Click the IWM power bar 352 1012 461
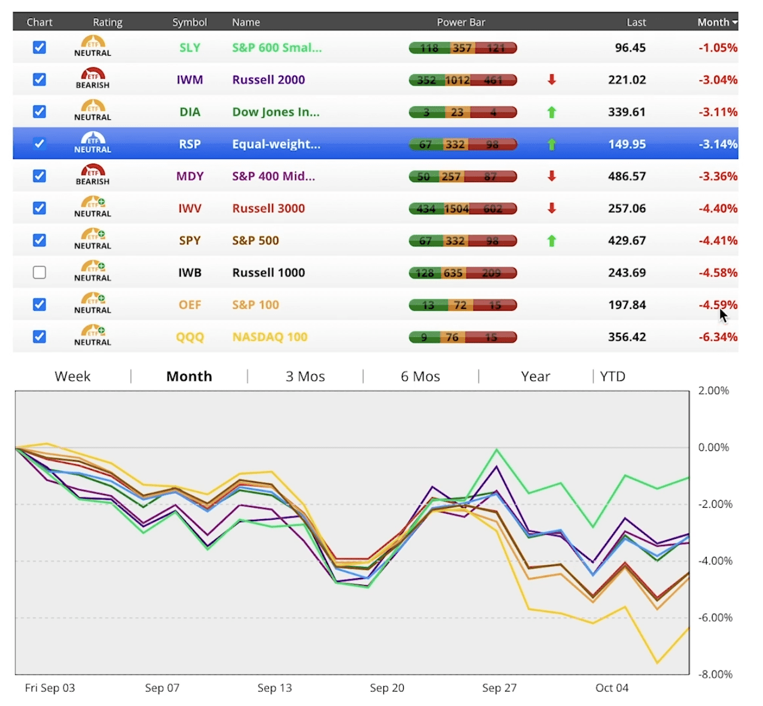Viewport: 763px width, 706px height. [463, 80]
